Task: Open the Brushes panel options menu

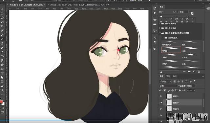Action: click(x=203, y=7)
